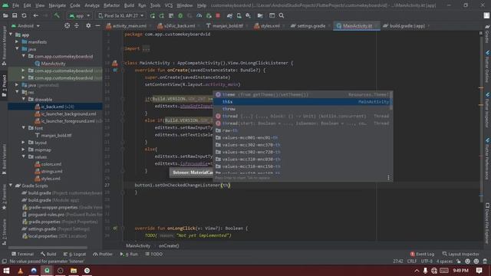This screenshot has width=491, height=276.
Task: Open the Pixel 3a XL API 27 device dropdown
Action: coord(120,15)
